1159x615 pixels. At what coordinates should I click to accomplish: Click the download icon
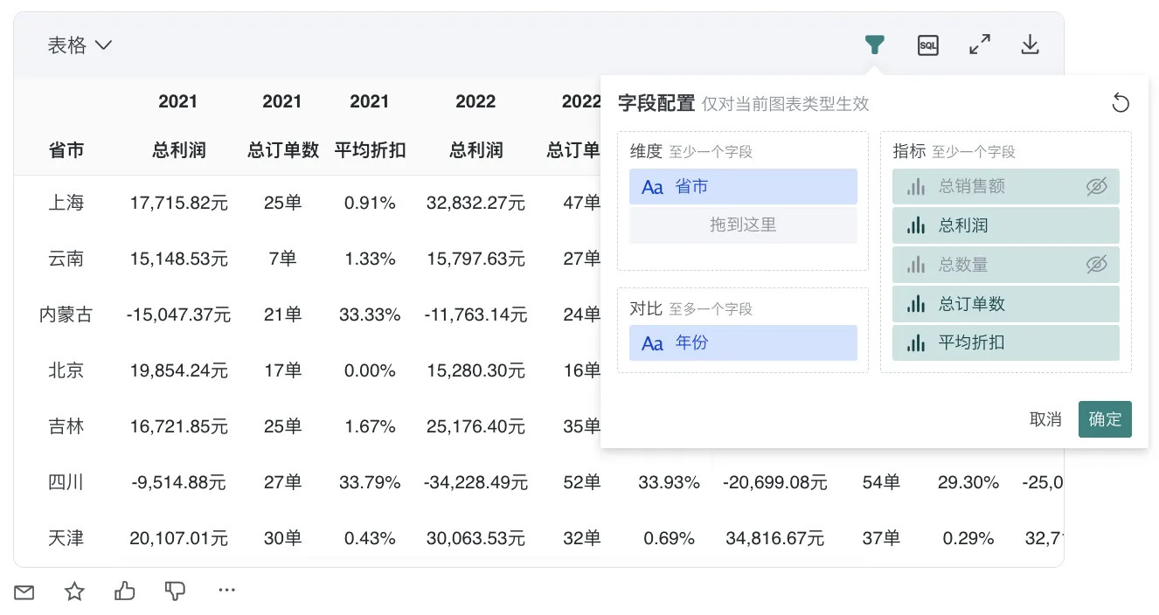[1031, 45]
